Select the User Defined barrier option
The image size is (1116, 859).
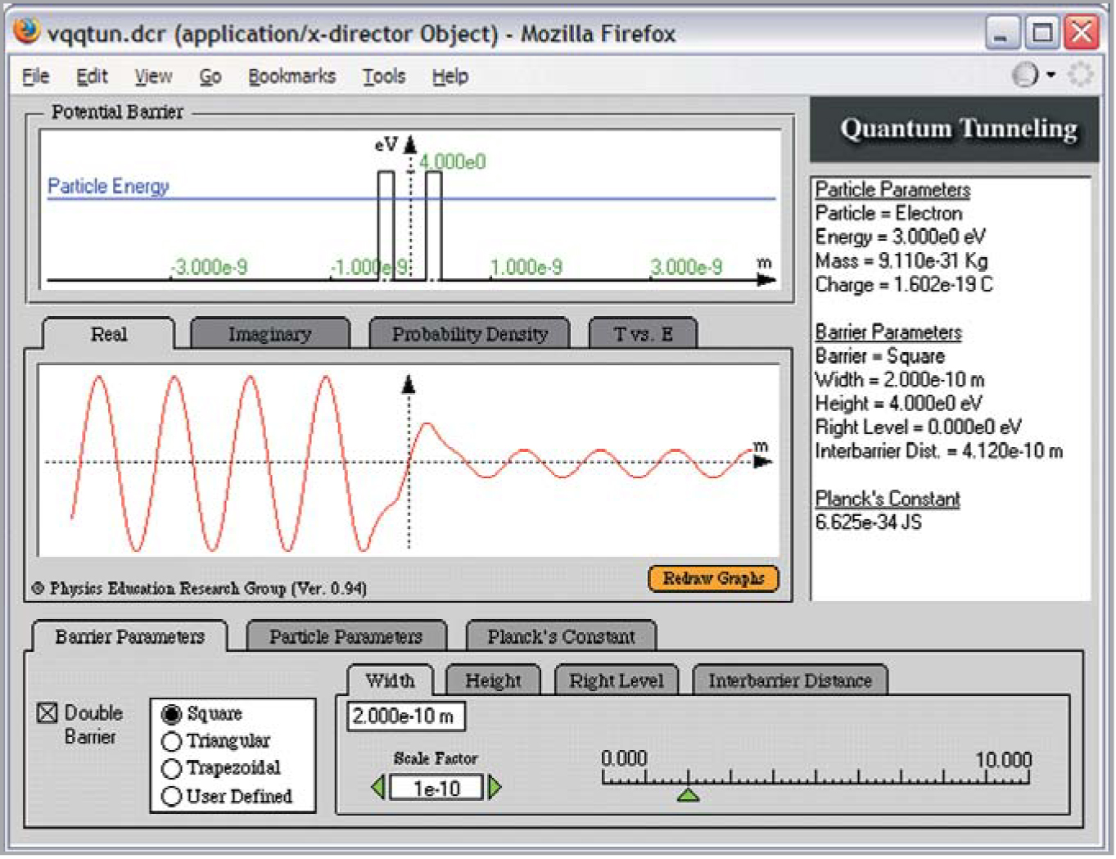point(171,796)
